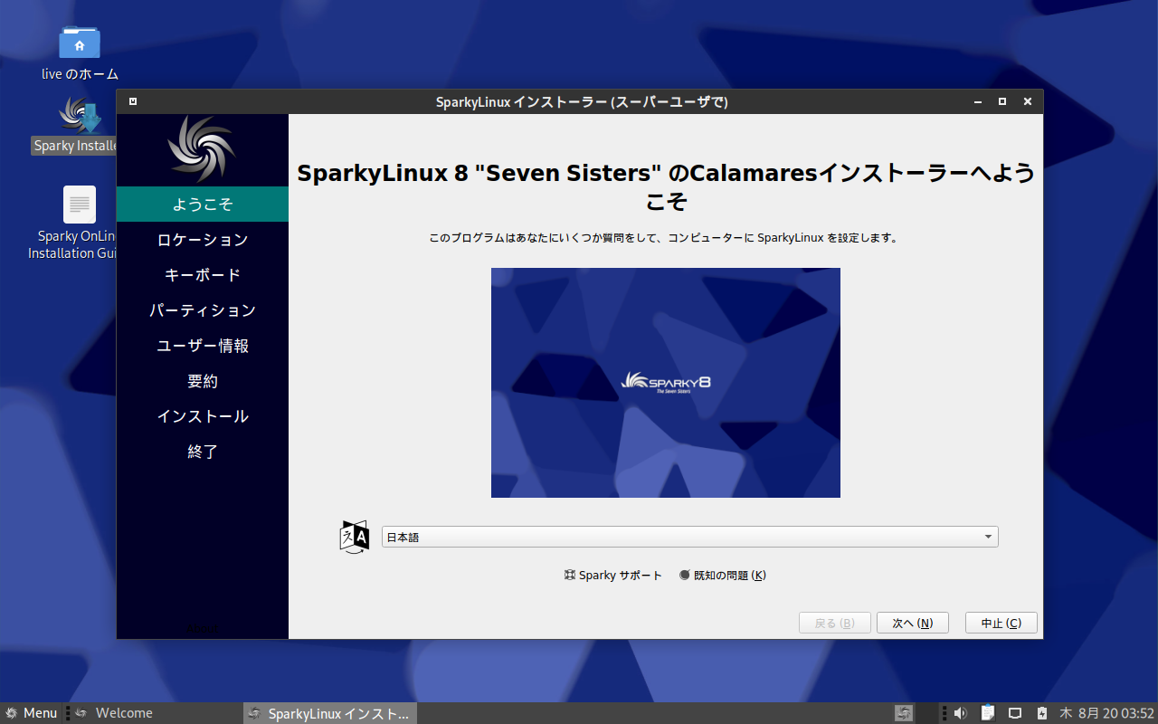Viewport: 1158px width, 724px height.
Task: Select the SparkyLinux インストーラー taskbar entry
Action: click(x=329, y=713)
